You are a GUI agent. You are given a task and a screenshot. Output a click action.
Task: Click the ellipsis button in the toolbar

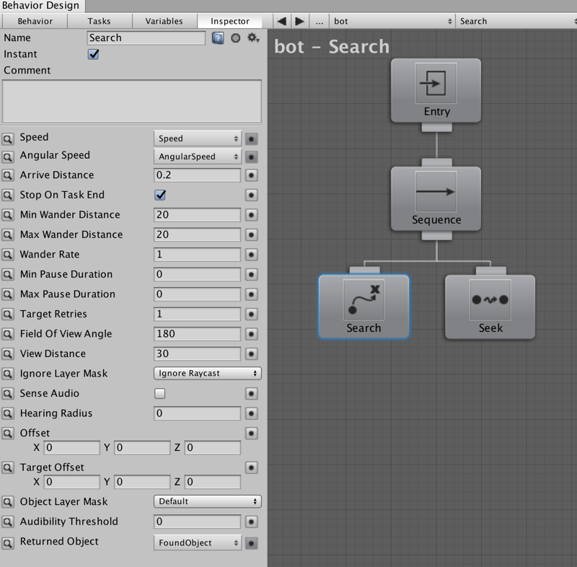[x=319, y=22]
